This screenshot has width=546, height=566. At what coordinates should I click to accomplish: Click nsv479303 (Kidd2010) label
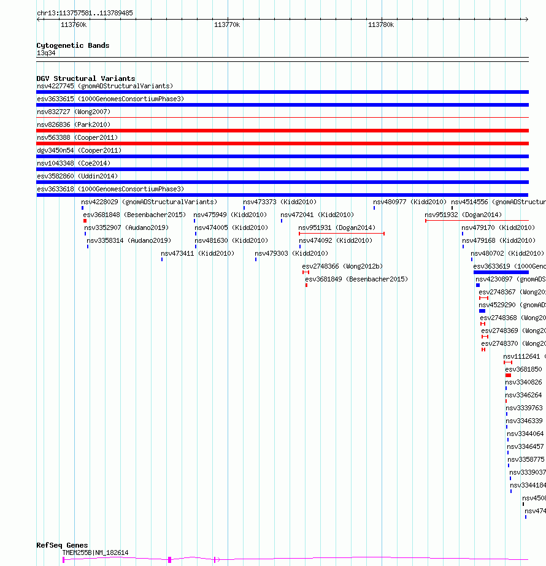291,253
